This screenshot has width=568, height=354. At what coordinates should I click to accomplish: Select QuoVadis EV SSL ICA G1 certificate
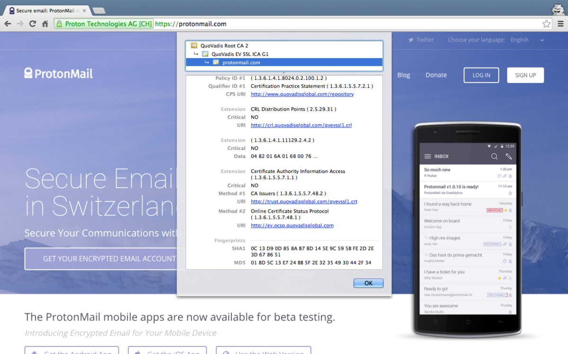click(x=240, y=54)
